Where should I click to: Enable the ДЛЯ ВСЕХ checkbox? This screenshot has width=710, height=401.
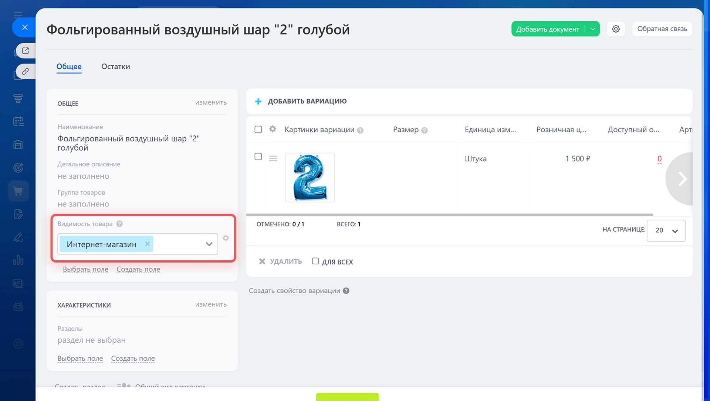pos(315,261)
